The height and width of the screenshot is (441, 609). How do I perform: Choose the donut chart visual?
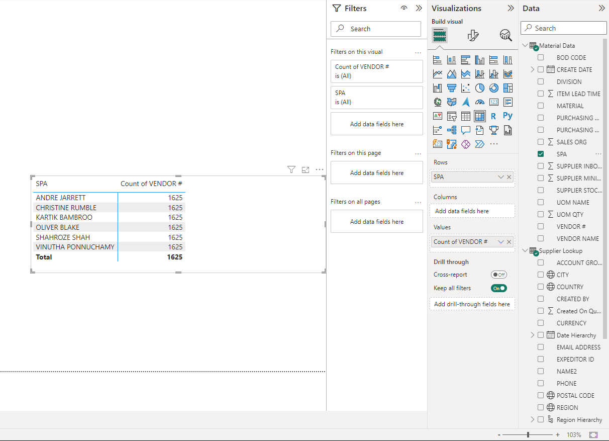point(494,88)
